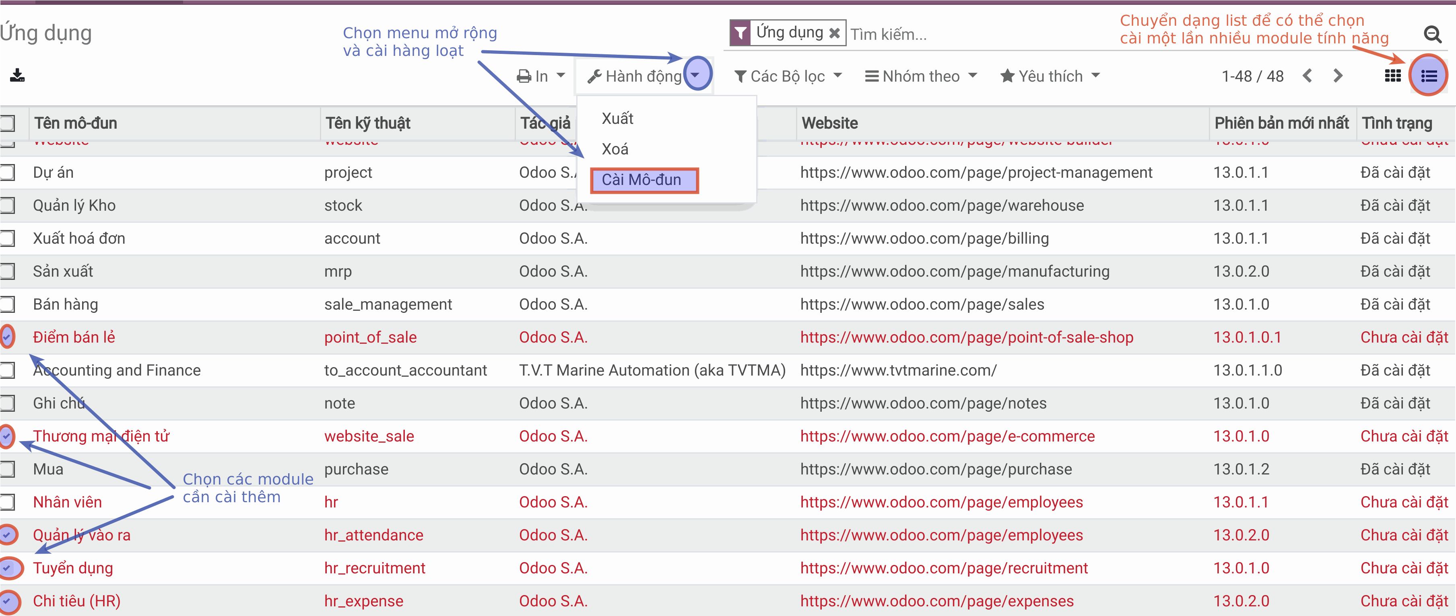Remove the Ứng dụng filter tag
Viewport: 1456px width, 616px height.
tap(834, 33)
